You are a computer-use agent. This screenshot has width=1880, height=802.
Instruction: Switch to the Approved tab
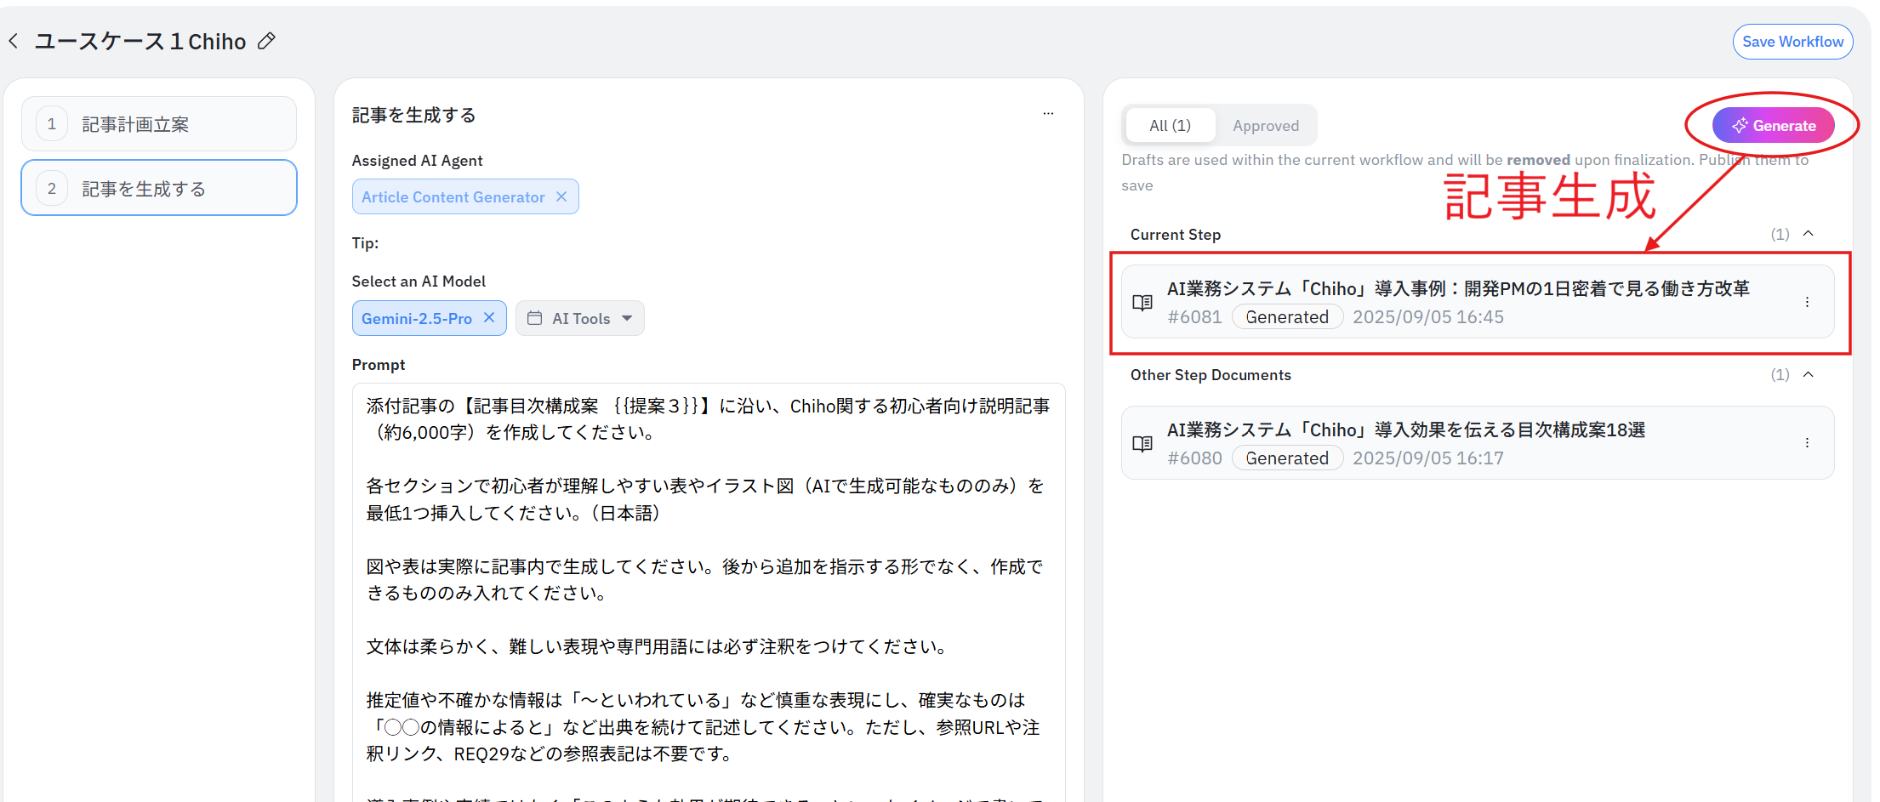click(x=1265, y=126)
